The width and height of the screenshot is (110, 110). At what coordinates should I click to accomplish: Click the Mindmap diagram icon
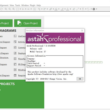pyautogui.click(x=15, y=70)
